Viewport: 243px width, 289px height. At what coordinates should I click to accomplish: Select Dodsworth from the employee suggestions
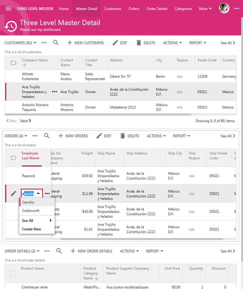[30, 211]
